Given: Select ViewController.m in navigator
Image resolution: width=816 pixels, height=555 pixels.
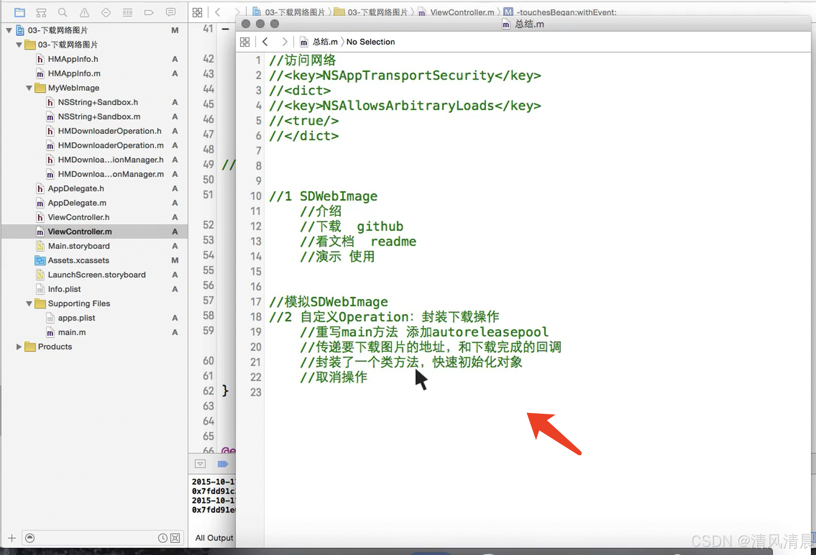Looking at the screenshot, I should pyautogui.click(x=80, y=232).
